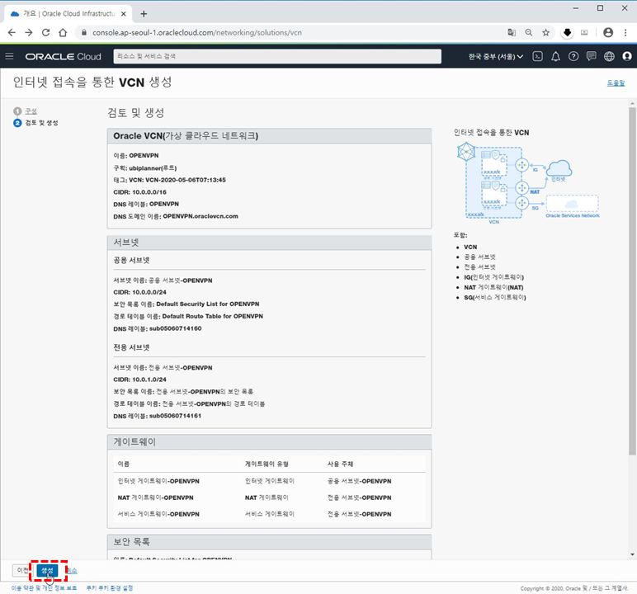Screen dimensions: 637x594
Task: Click the VCN hexagon icon in the diagram
Action: pos(466,152)
